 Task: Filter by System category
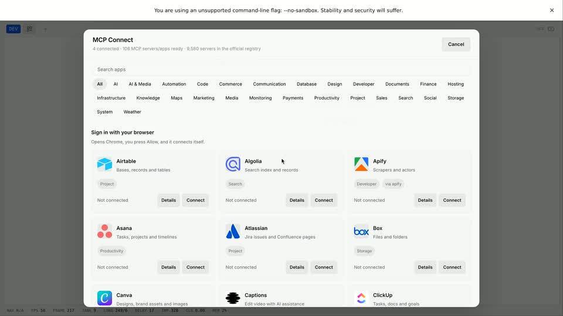tap(105, 112)
